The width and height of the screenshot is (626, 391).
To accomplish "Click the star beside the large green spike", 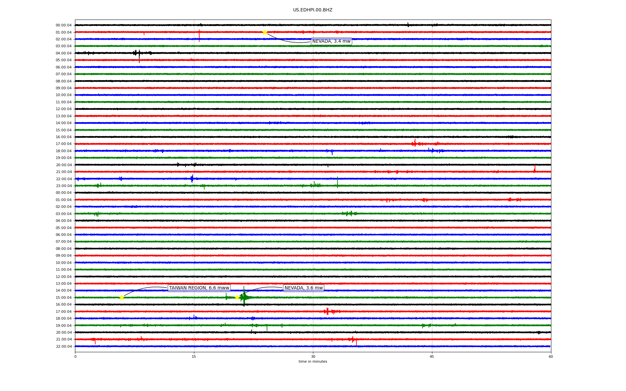I will pos(237,297).
